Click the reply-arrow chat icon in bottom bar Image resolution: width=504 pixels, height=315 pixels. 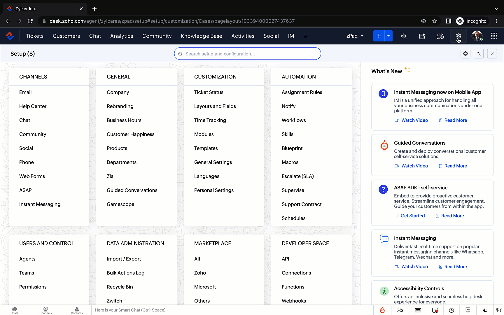point(468,310)
